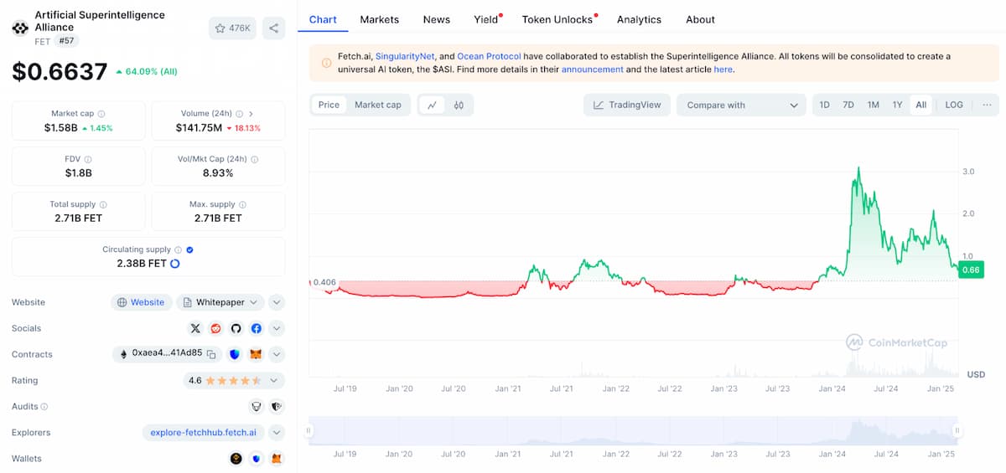Image resolution: width=1006 pixels, height=473 pixels.
Task: Select the All time range
Action: pyautogui.click(x=921, y=105)
